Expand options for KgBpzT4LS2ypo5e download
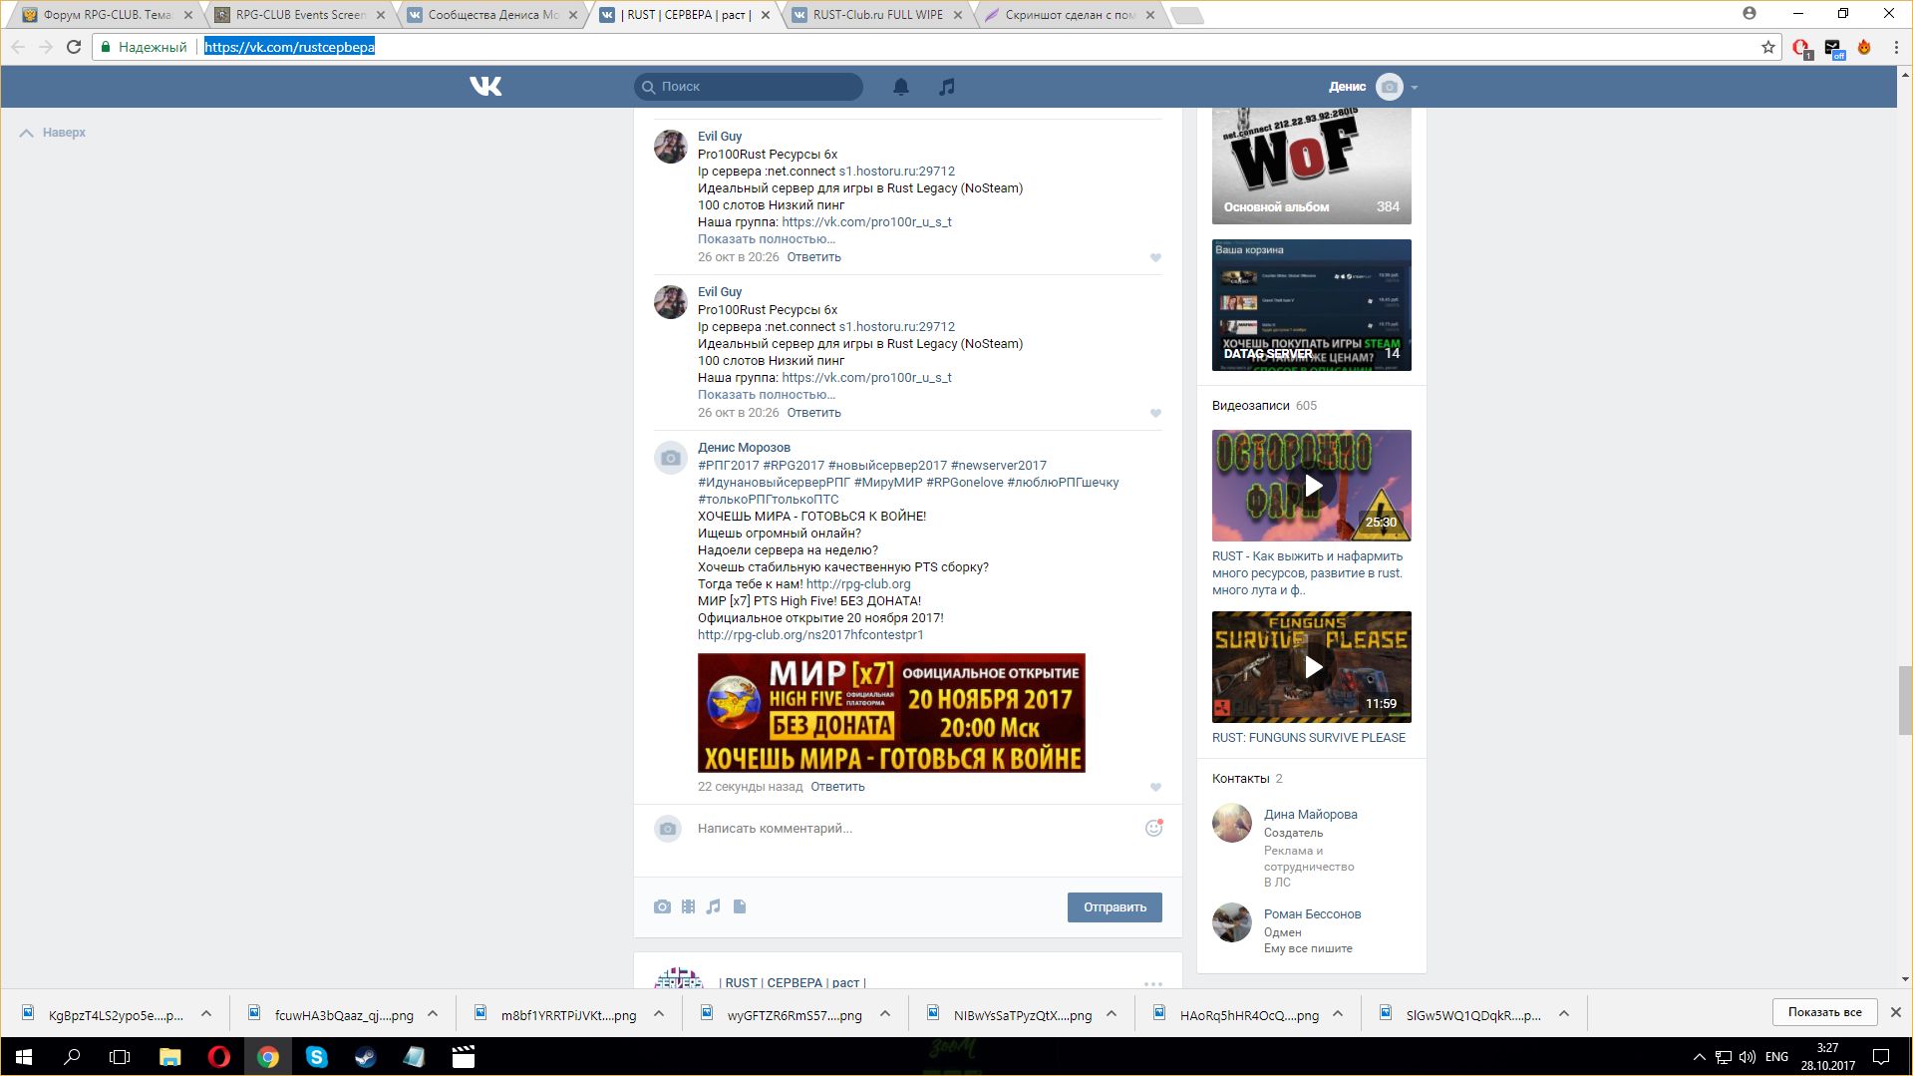The width and height of the screenshot is (1913, 1076). (x=206, y=1014)
